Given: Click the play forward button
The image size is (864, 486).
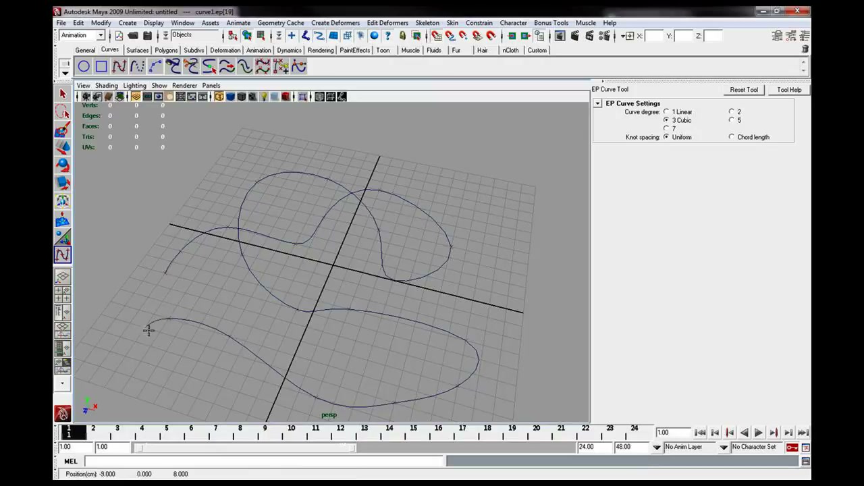Looking at the screenshot, I should coord(759,433).
